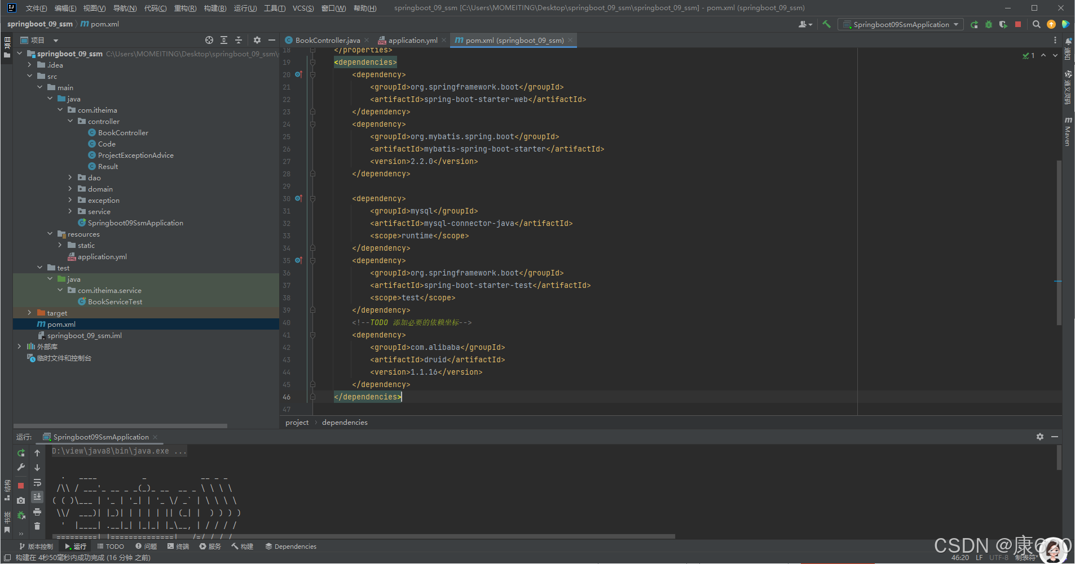Toggle tool window bars icon in status bar

[x=7, y=557]
